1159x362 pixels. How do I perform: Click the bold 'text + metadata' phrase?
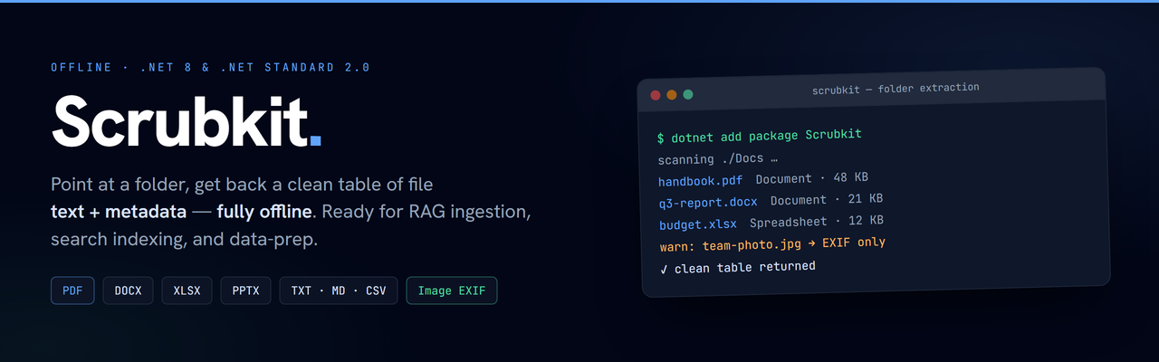coord(119,213)
